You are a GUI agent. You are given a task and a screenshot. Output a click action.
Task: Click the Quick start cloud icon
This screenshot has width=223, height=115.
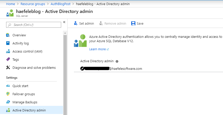point(8,86)
